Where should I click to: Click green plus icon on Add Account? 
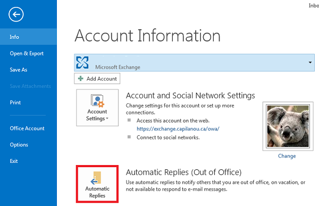coord(81,79)
